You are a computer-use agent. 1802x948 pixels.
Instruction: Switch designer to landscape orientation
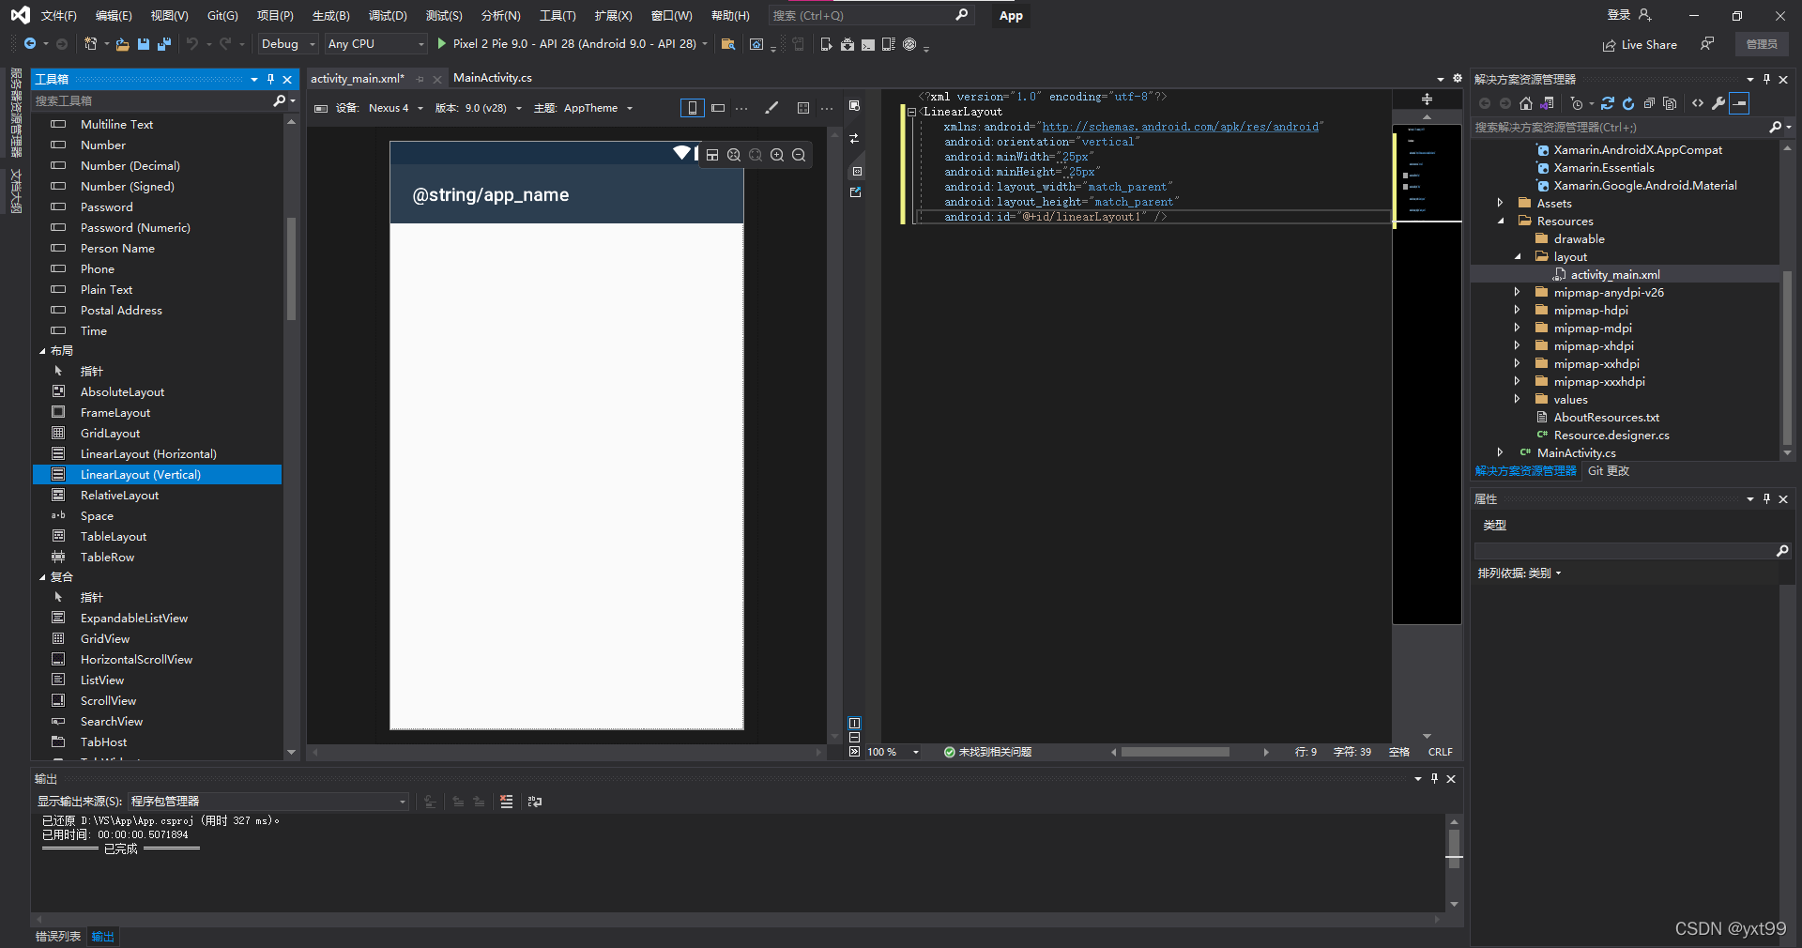(718, 108)
